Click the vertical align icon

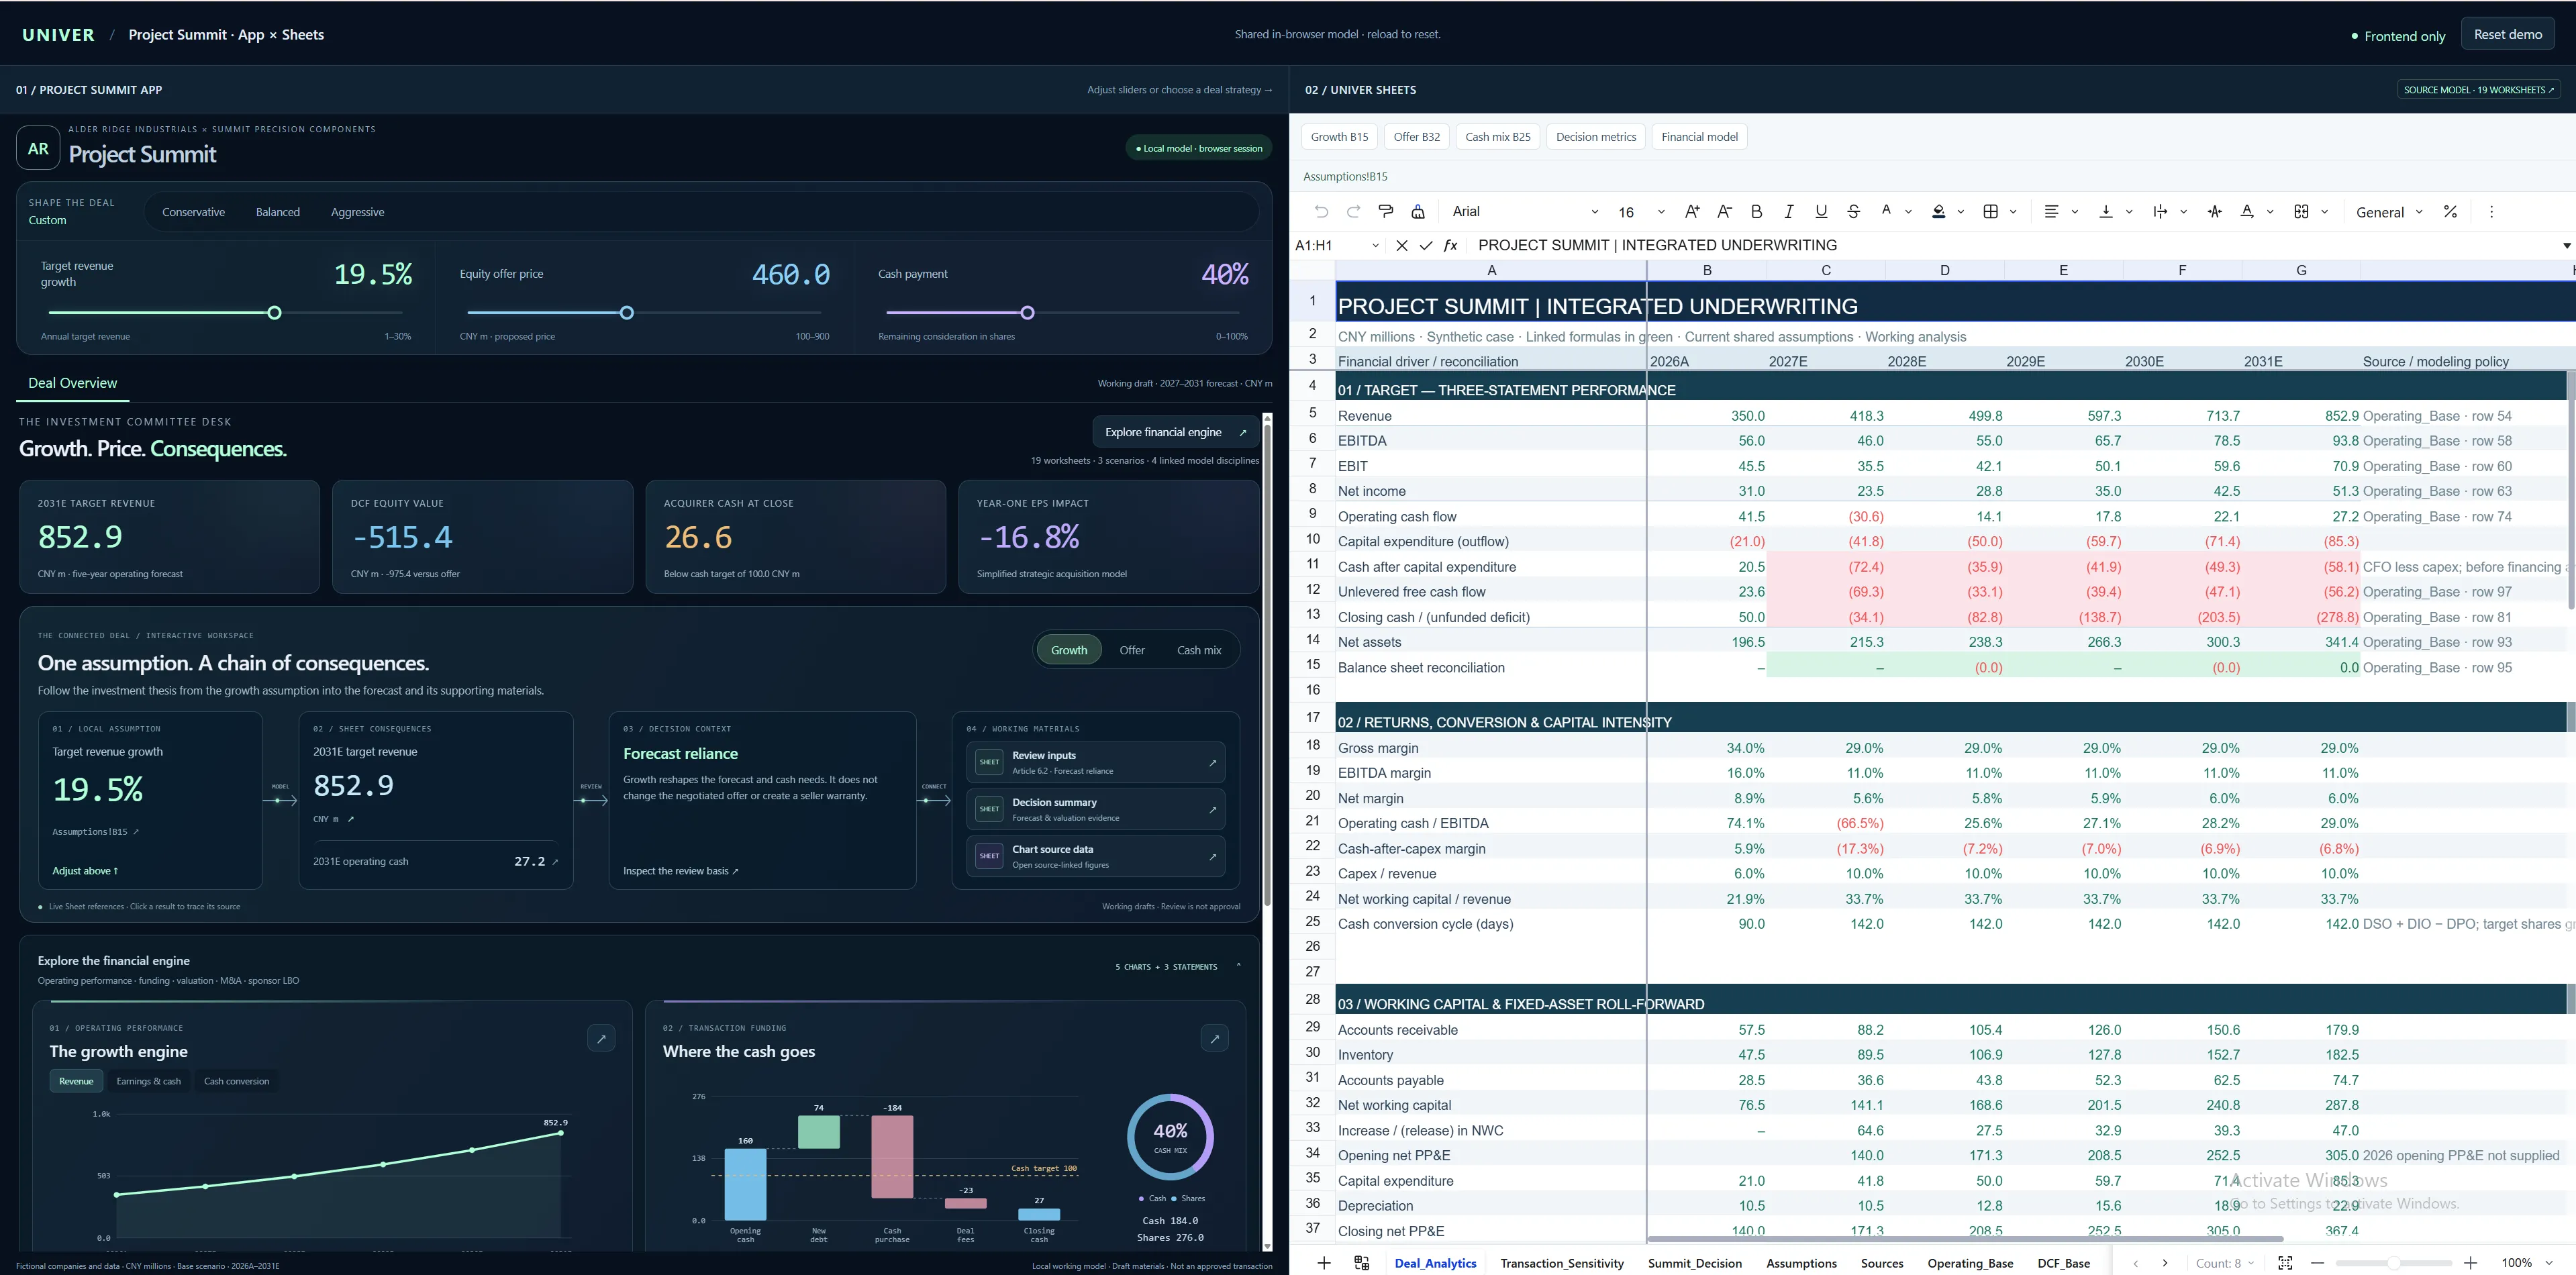(2106, 211)
